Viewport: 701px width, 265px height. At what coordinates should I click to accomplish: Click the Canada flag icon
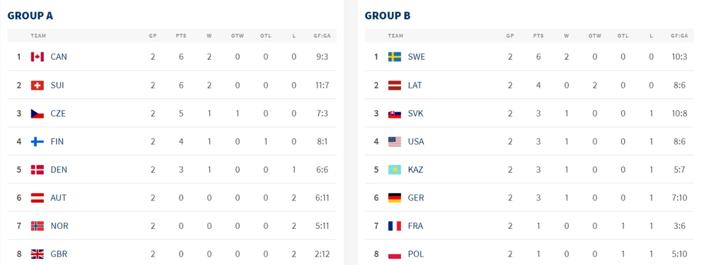click(37, 57)
